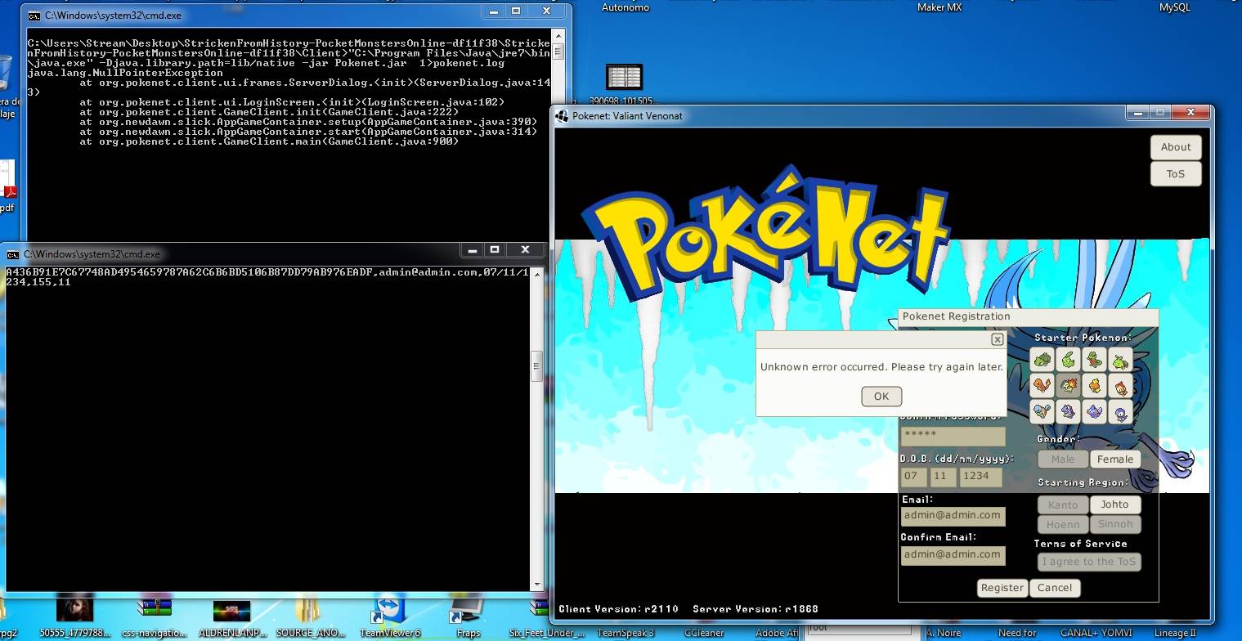This screenshot has height=641, width=1242.
Task: Choose Totodile as starter Pokemon
Action: pyautogui.click(x=1068, y=410)
